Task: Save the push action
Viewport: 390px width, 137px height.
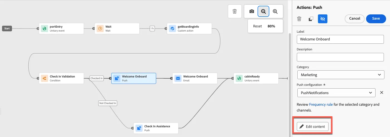Action: tap(376, 19)
